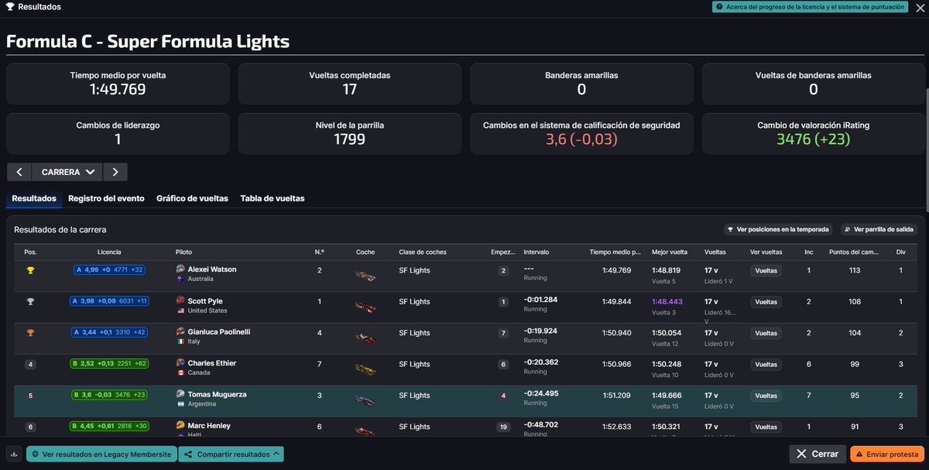Image resolution: width=929 pixels, height=470 pixels.
Task: Click the position 5 badge for Tomas Muguerza
Action: pos(30,396)
